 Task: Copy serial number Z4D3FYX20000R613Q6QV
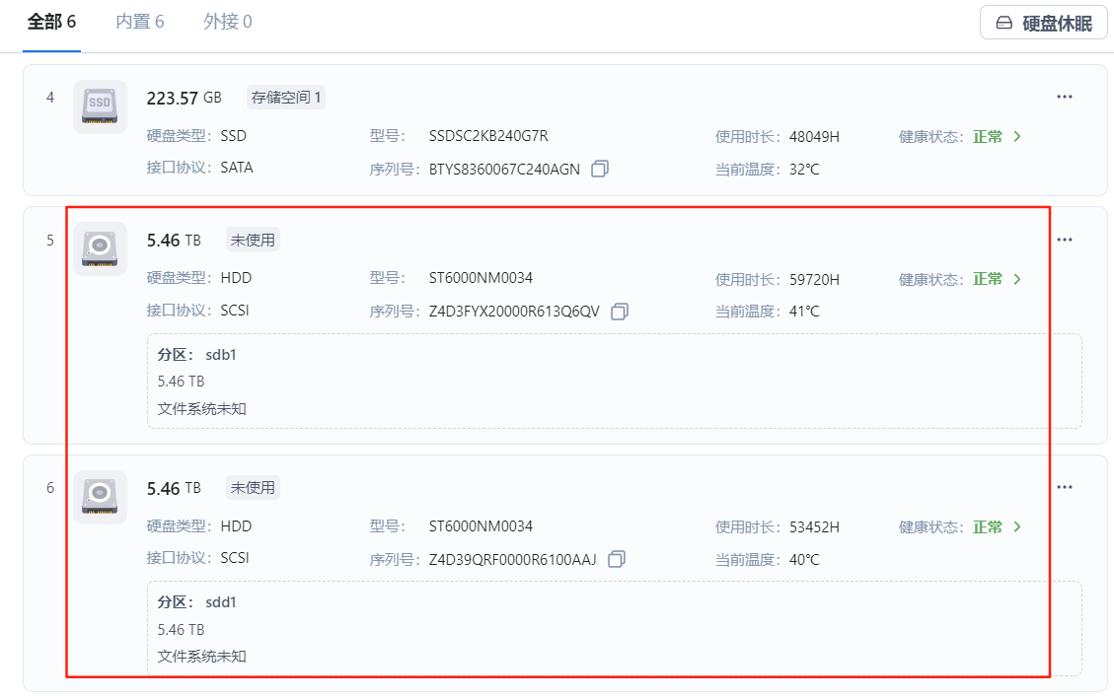click(619, 312)
